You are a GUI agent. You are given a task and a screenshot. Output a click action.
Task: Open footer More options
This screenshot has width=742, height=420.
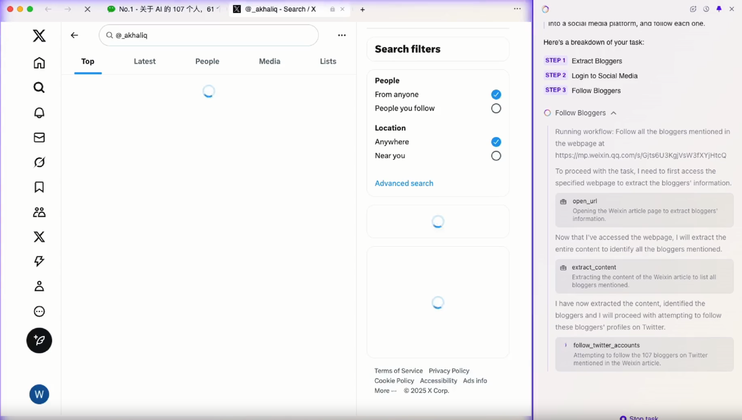tap(385, 391)
